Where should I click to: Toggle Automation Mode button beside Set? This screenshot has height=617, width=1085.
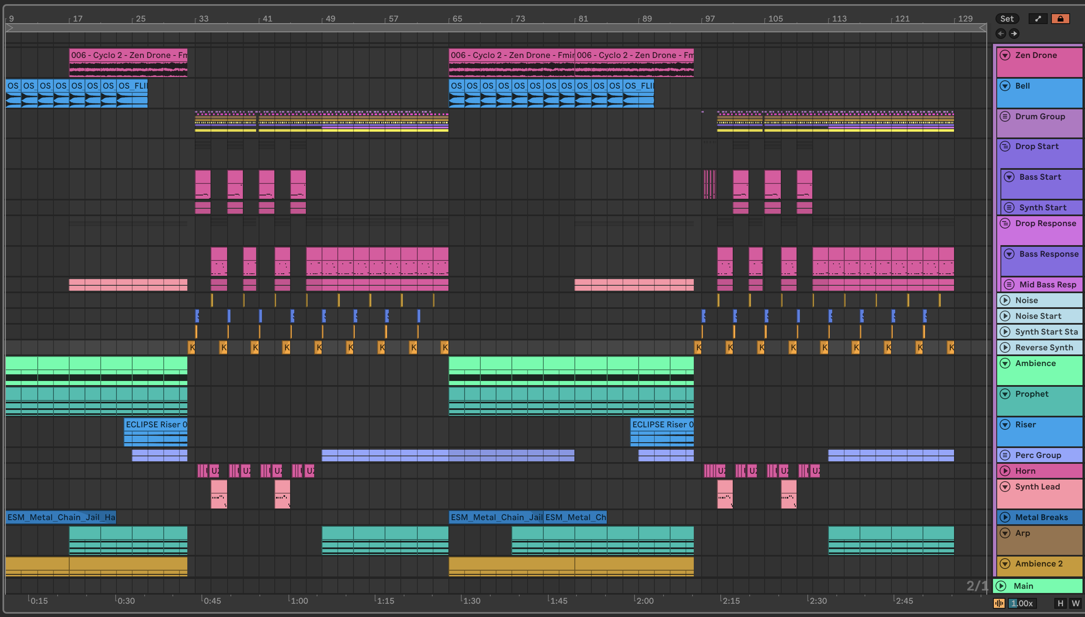tap(1037, 19)
